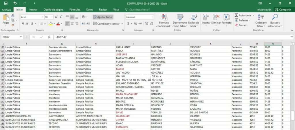Click the red font color swatch

[58, 24]
